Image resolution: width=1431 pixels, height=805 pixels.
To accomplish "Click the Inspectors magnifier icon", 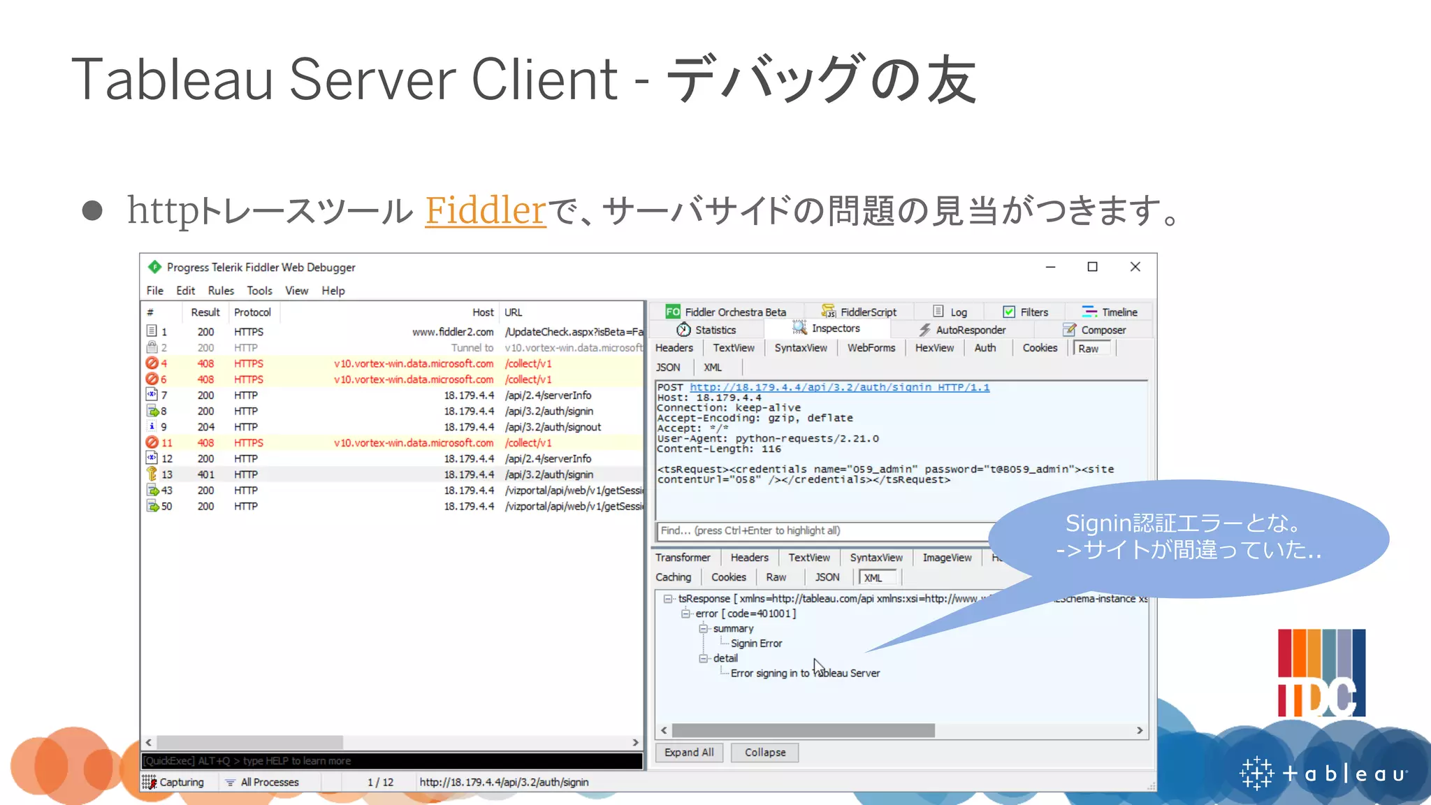I will point(799,328).
